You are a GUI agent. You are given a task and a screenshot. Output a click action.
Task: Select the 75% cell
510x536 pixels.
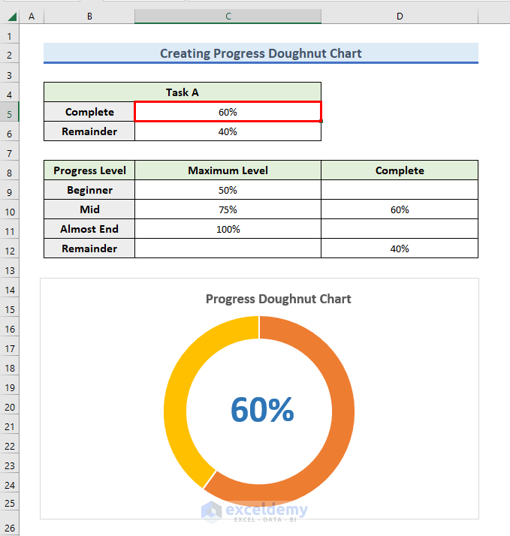[x=228, y=209]
